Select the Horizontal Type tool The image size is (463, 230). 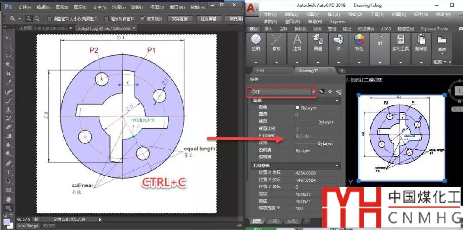point(8,172)
